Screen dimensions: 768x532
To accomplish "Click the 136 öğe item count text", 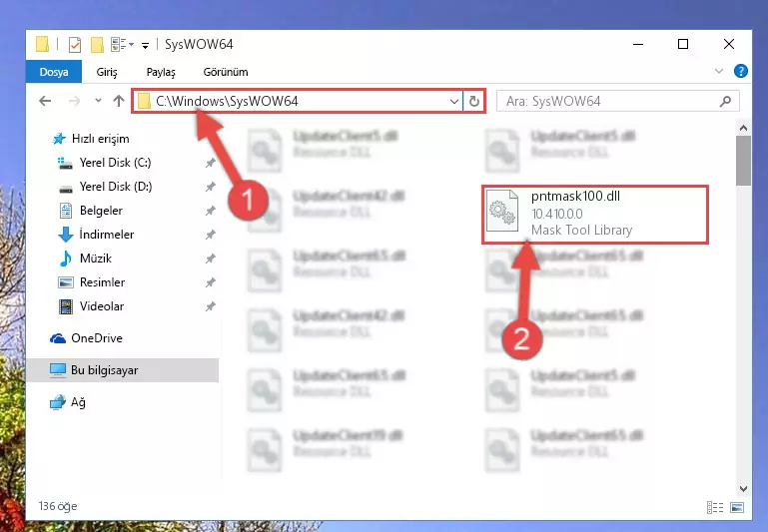I will [x=58, y=506].
